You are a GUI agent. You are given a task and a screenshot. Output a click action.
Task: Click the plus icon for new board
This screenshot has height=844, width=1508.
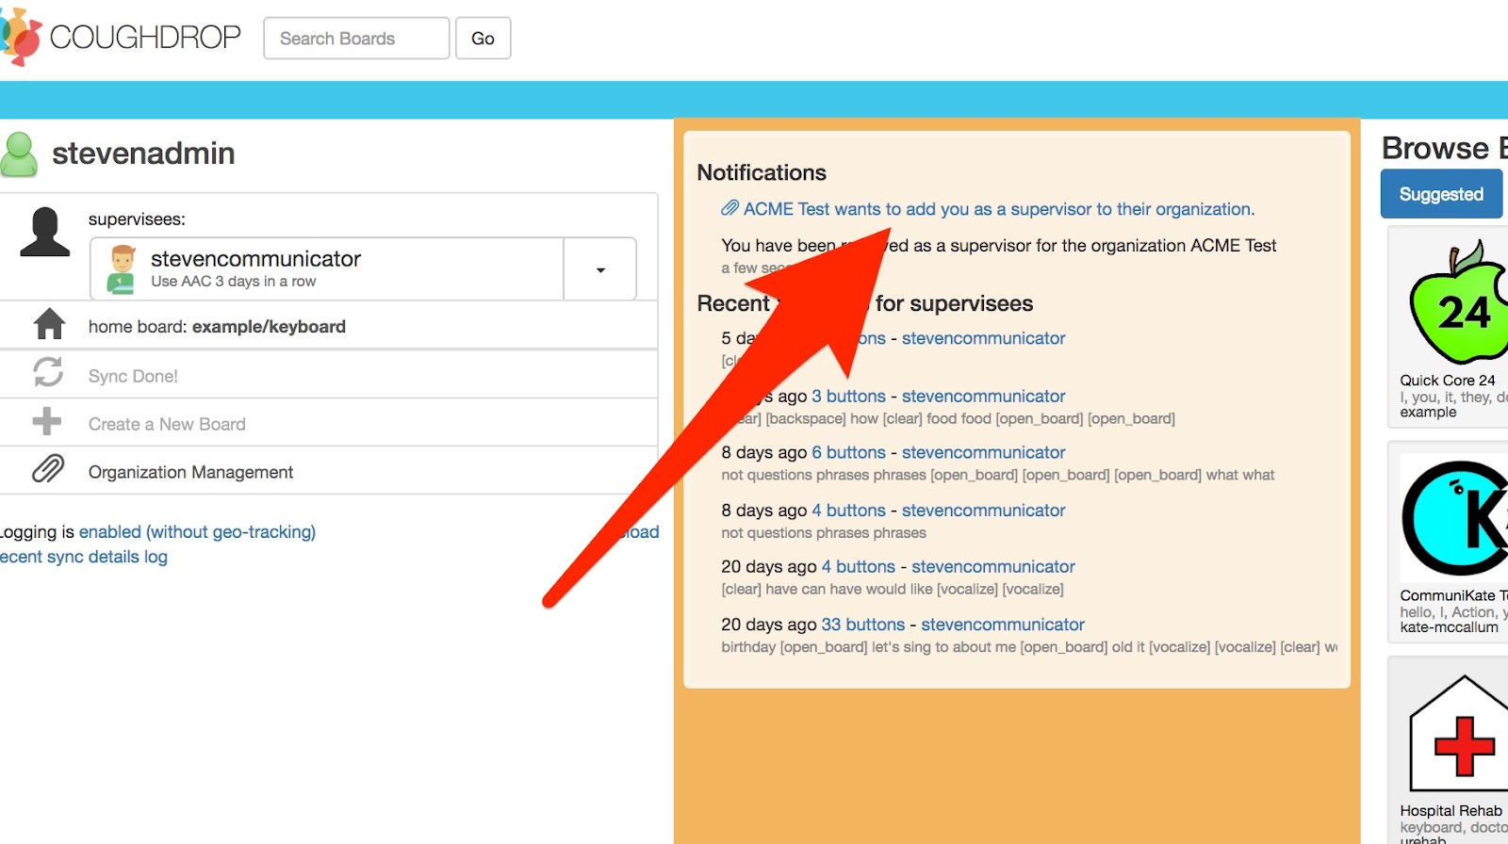47,421
